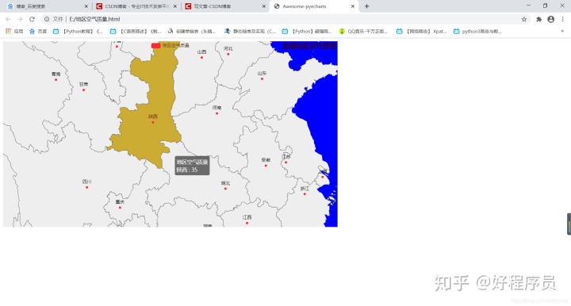Viewport: 571px width, 306px height.
Task: Open a new tab with plus button
Action: 366,6
